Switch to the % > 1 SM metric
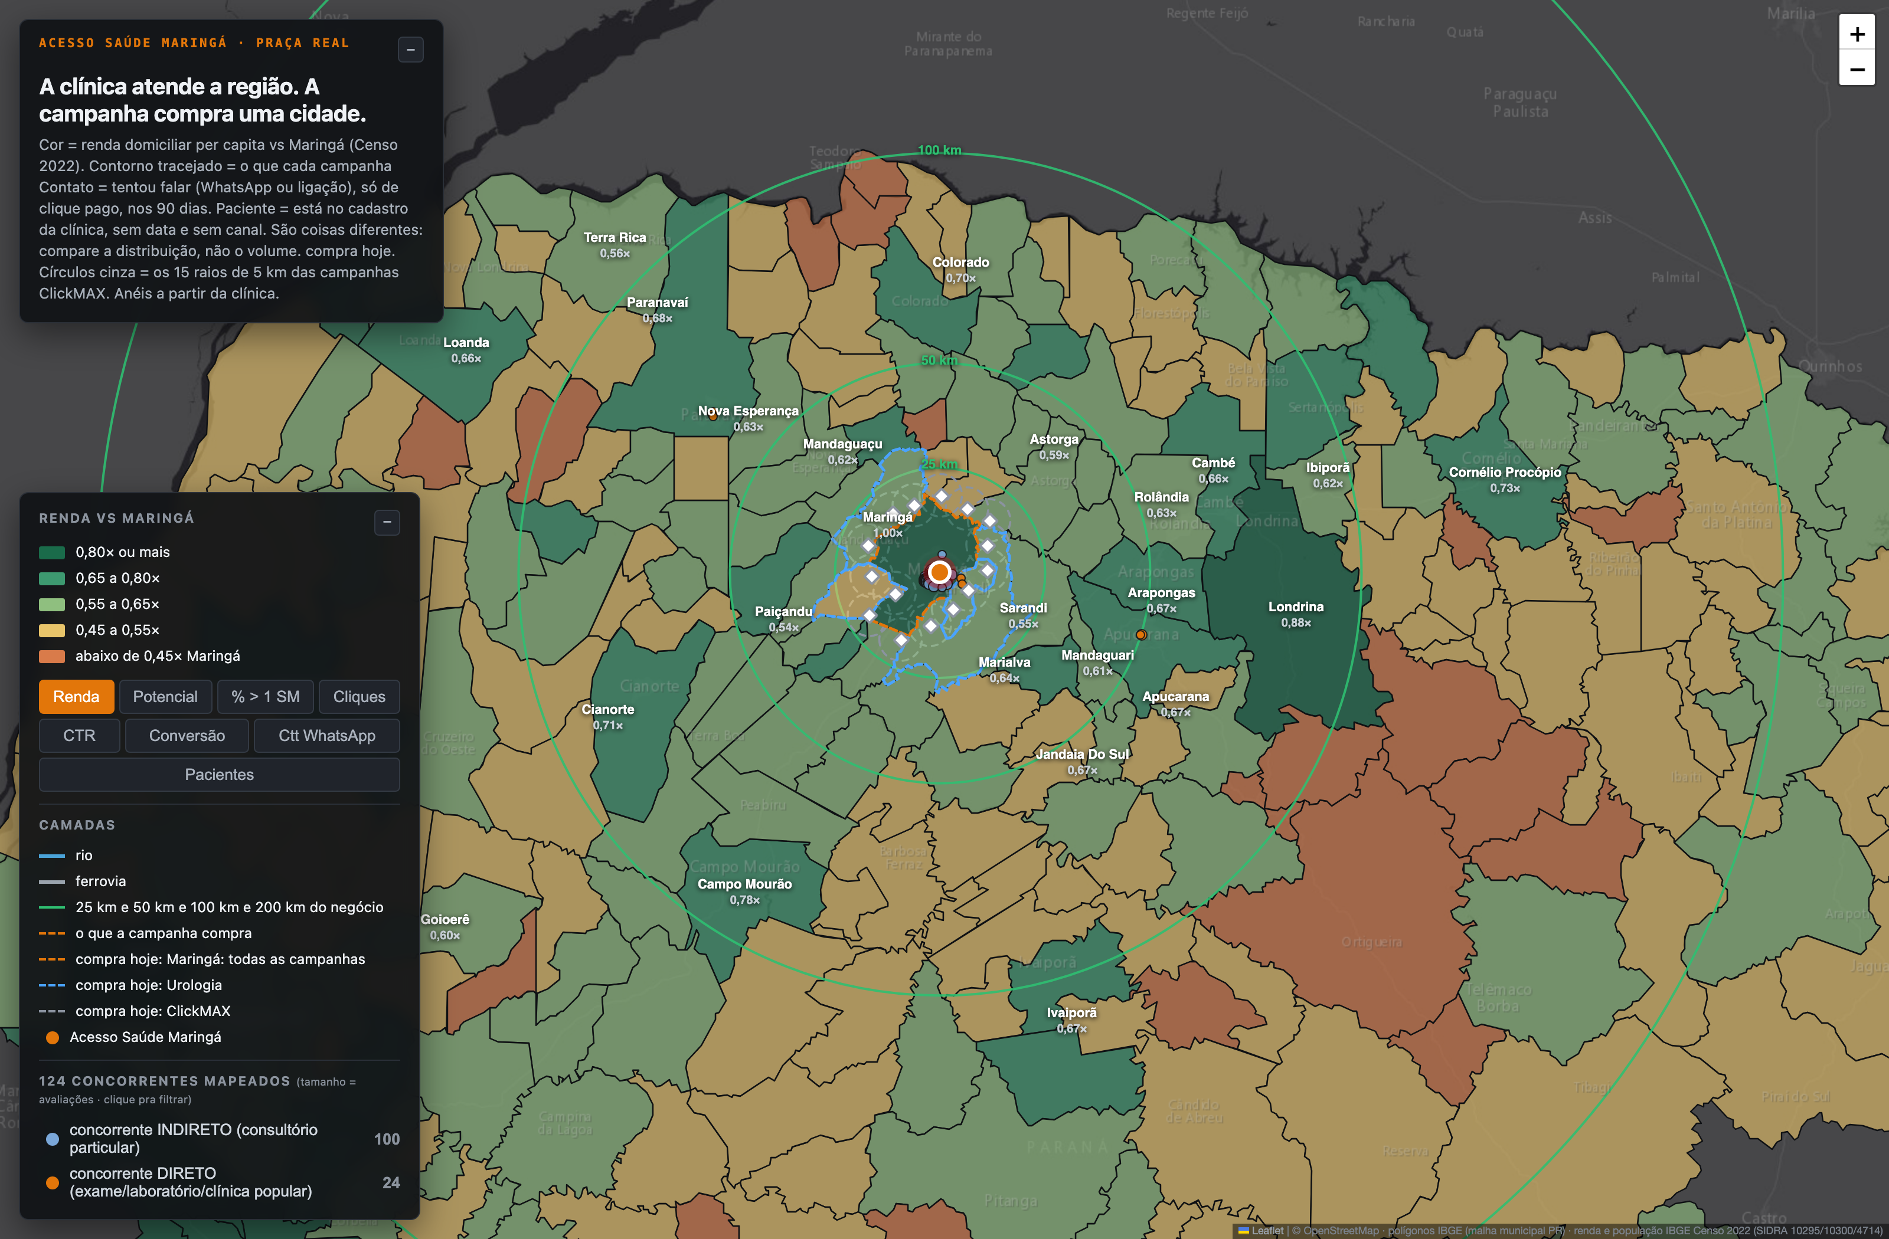The width and height of the screenshot is (1889, 1239). pos(265,696)
